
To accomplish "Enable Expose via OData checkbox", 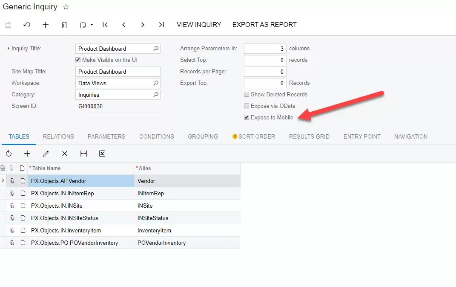I will (x=247, y=106).
